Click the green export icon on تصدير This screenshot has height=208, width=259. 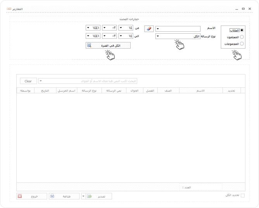[89, 196]
